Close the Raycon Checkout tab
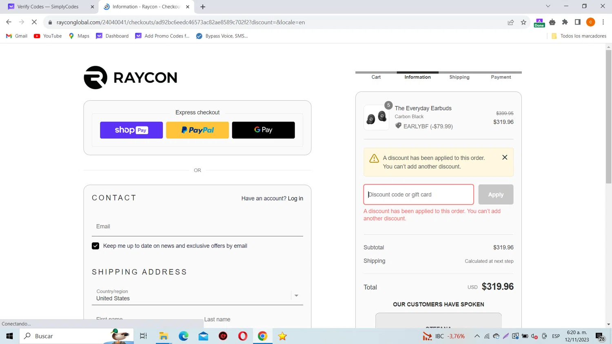 point(188,7)
